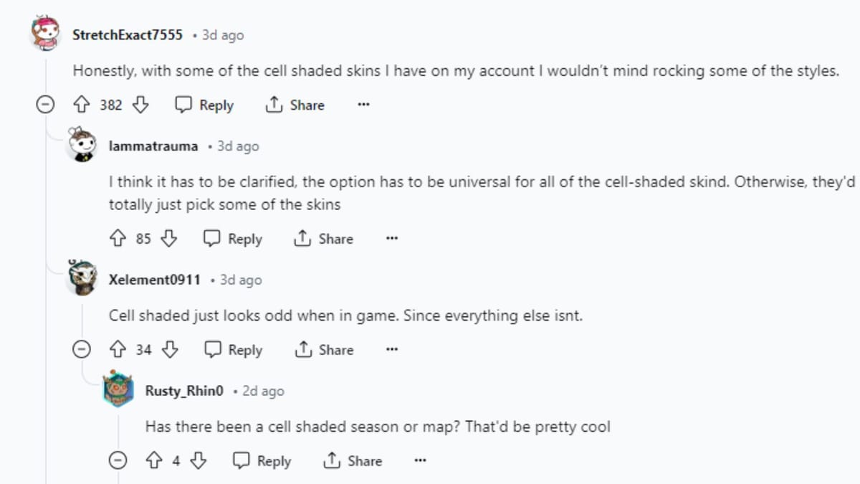Collapse StretchExact7555's comment thread
This screenshot has width=860, height=484.
(x=45, y=105)
